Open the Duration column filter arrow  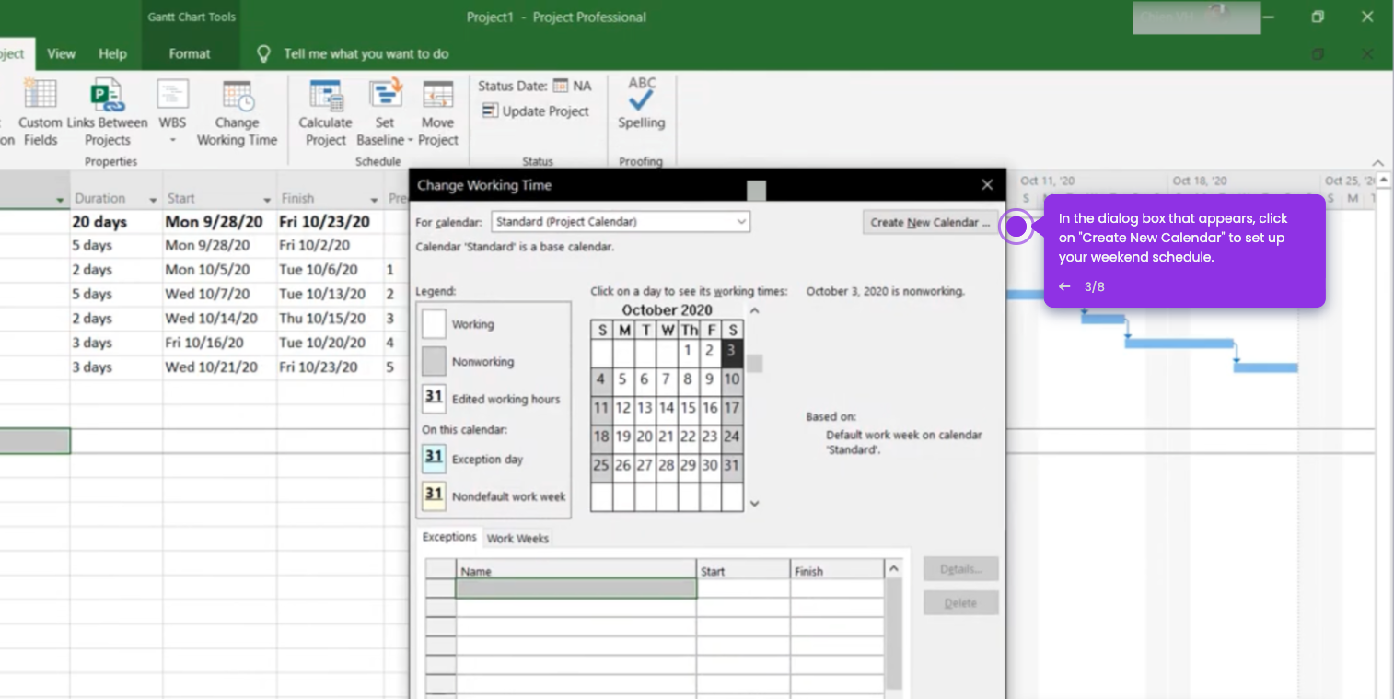[x=153, y=200]
